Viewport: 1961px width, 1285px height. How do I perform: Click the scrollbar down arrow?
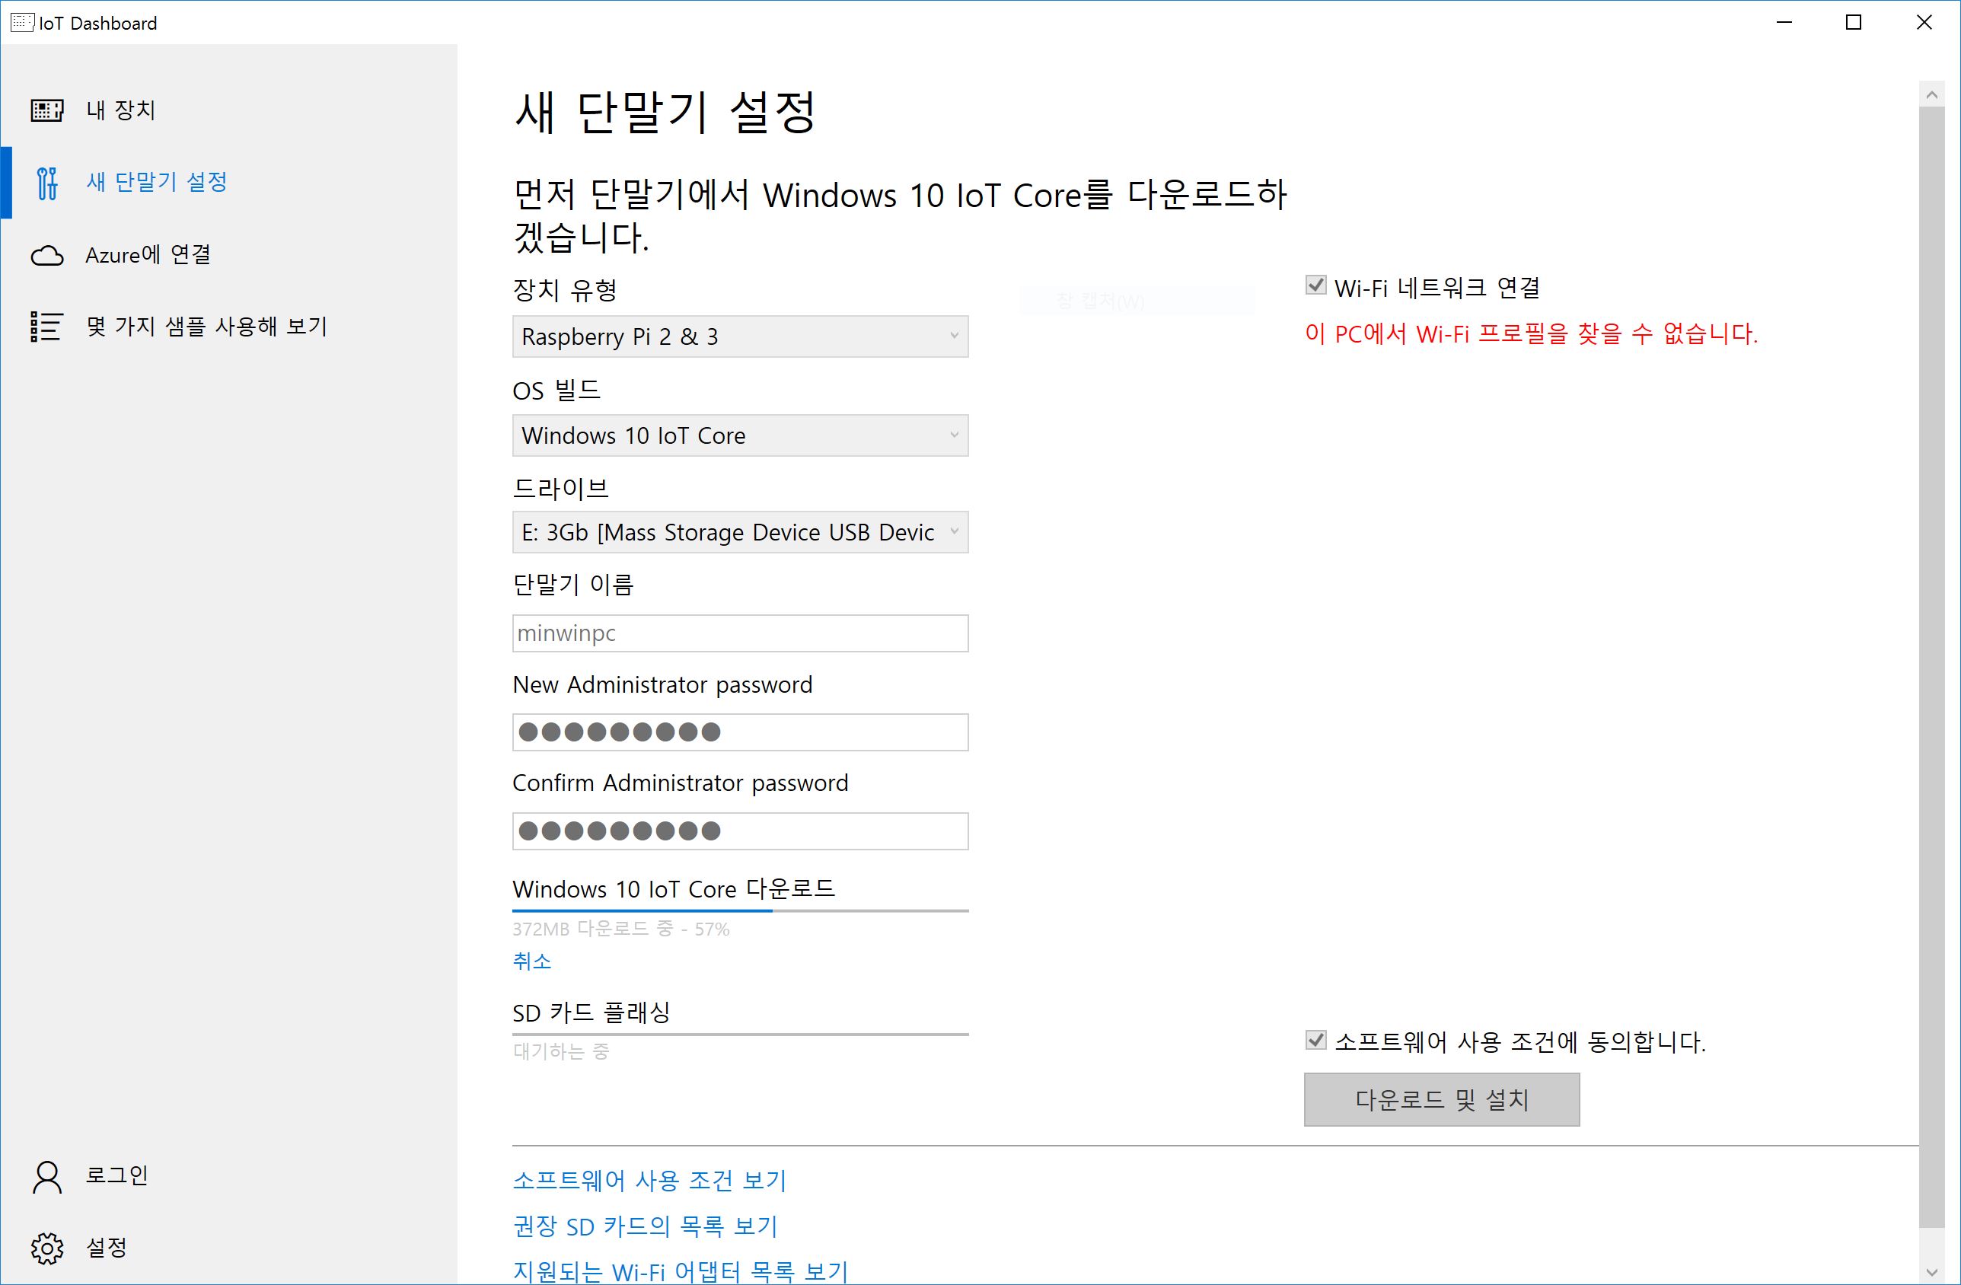1931,1273
